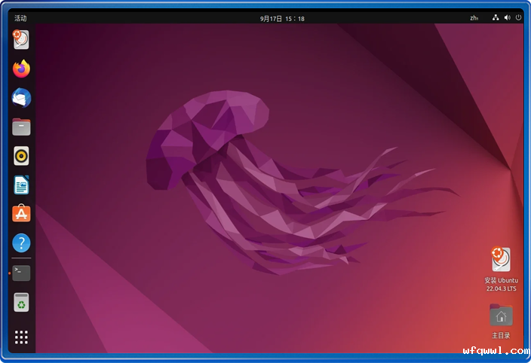The width and height of the screenshot is (531, 363).
Task: Show the applications grid
Action: click(21, 337)
